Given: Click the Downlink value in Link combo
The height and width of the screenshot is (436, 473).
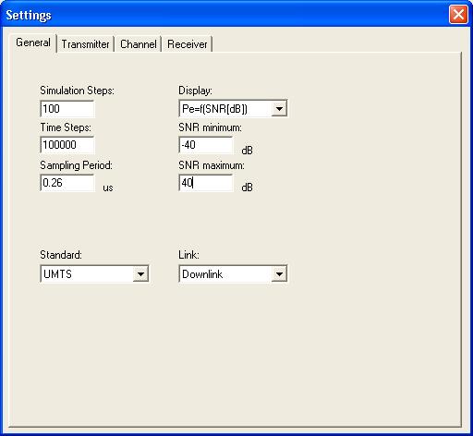Looking at the screenshot, I should pos(202,273).
